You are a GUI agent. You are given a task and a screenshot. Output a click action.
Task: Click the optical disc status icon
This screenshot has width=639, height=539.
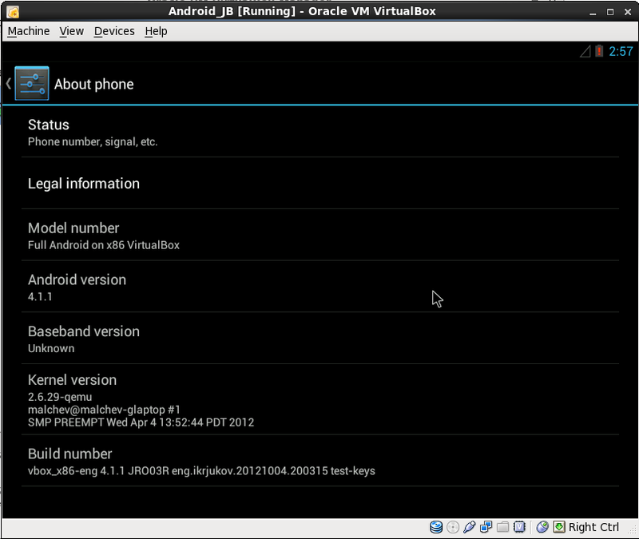click(453, 527)
